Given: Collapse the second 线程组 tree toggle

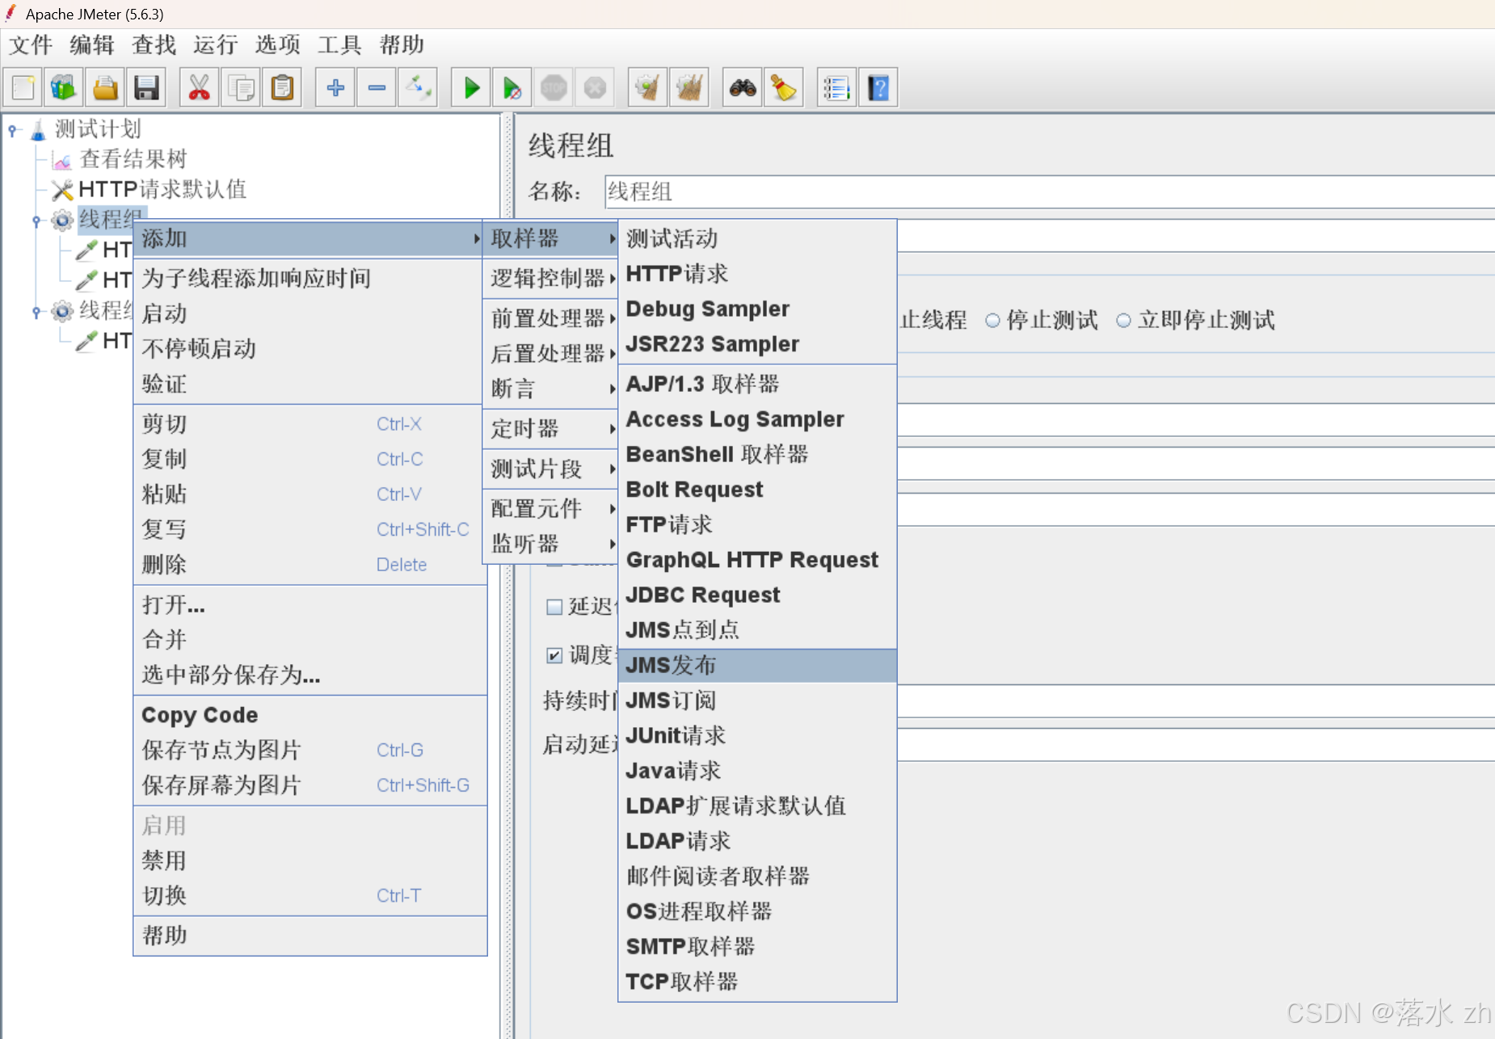Looking at the screenshot, I should coord(36,311).
